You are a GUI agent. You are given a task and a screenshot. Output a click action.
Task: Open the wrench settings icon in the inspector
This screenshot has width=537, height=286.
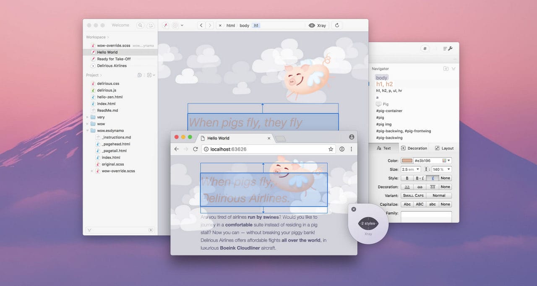point(448,49)
